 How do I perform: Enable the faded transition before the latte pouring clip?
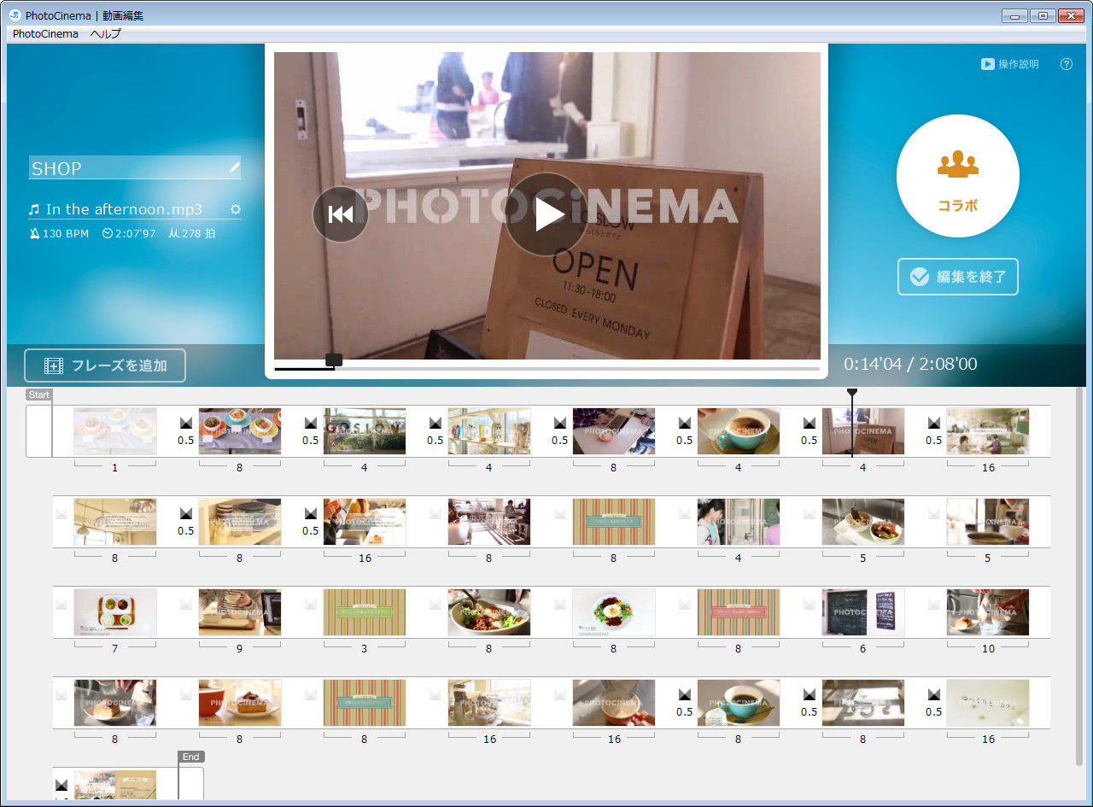click(x=560, y=694)
